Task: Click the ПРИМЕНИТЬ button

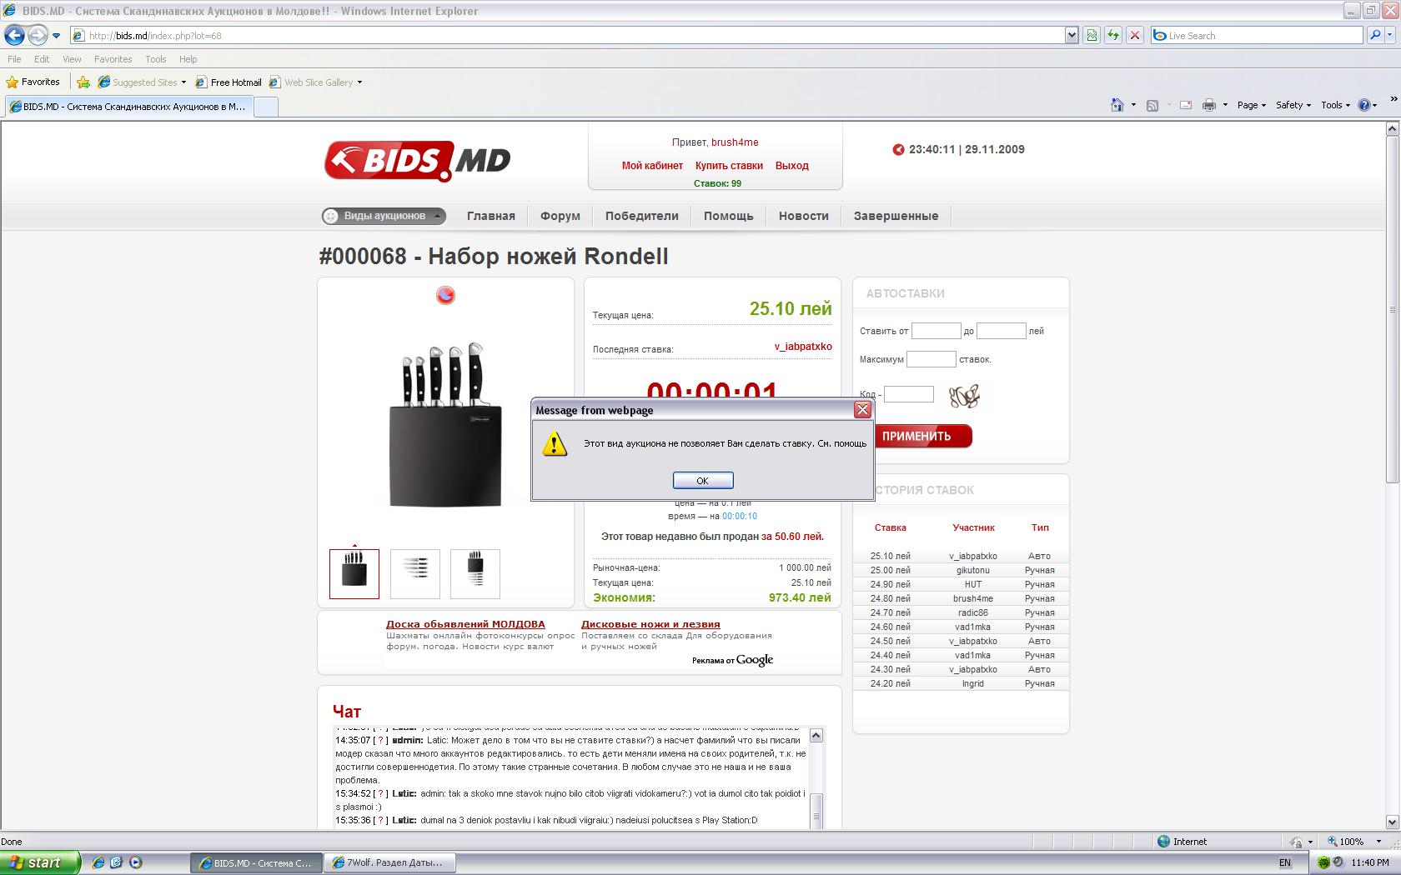Action: (x=922, y=436)
